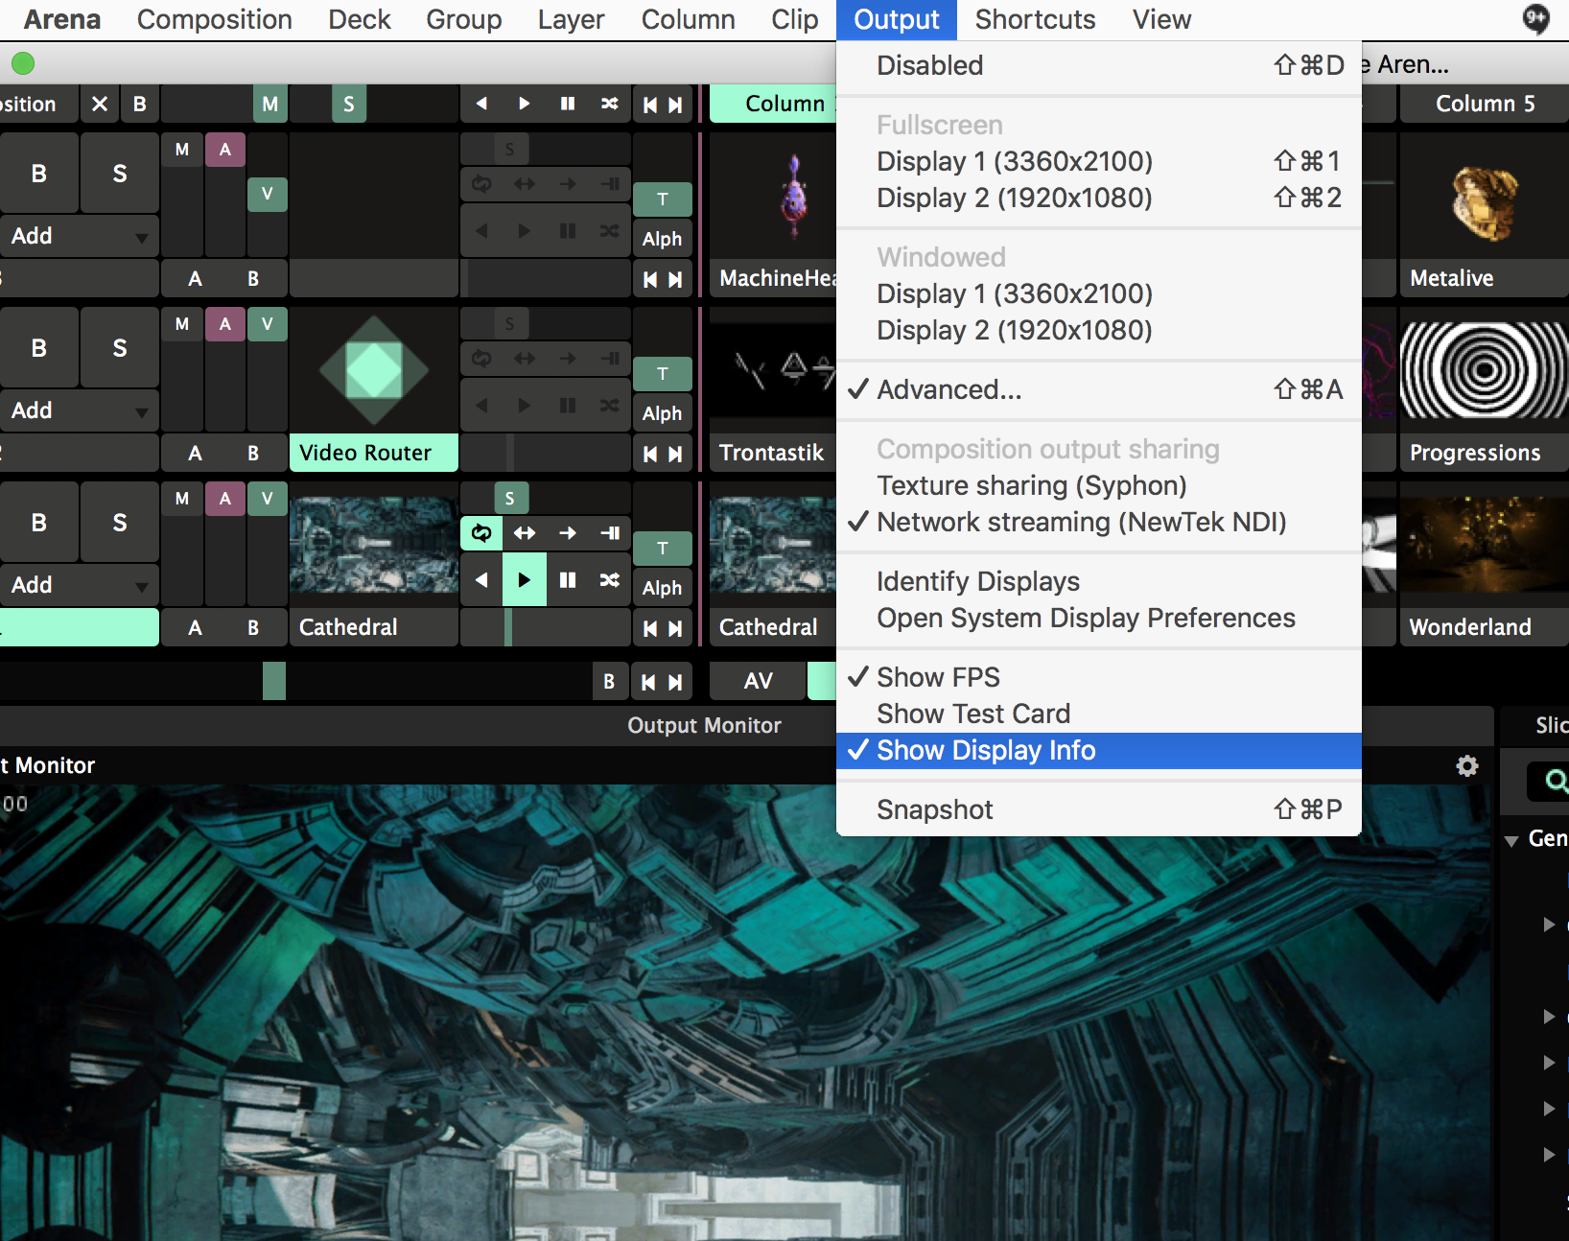Click Identify Displays menu entry
This screenshot has height=1241, width=1569.
[x=977, y=581]
